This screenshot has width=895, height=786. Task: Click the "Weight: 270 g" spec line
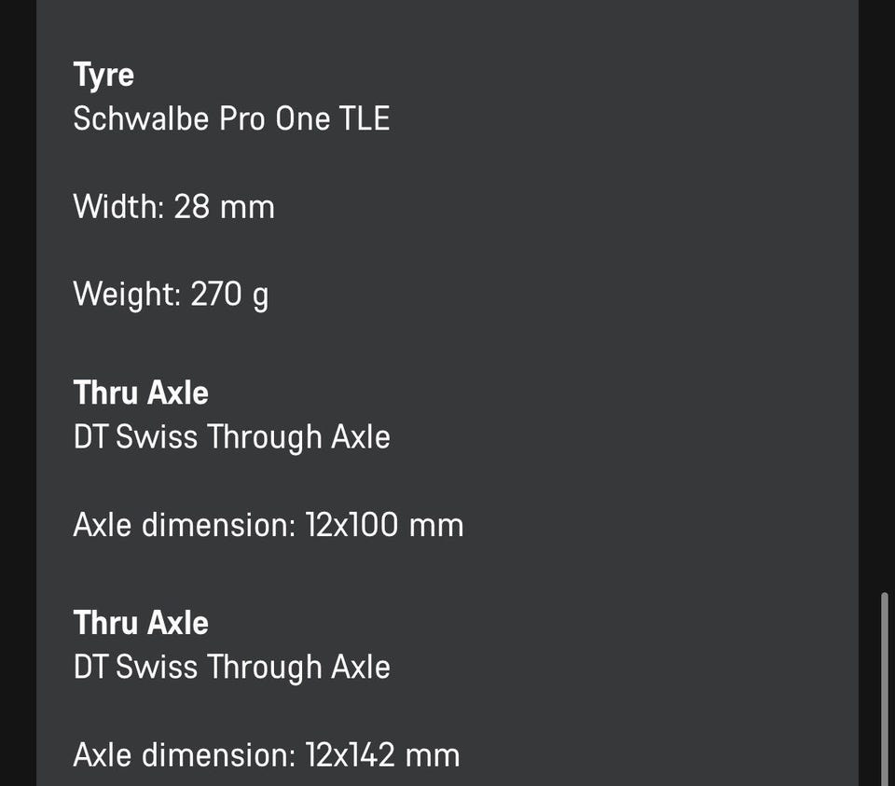pos(171,295)
